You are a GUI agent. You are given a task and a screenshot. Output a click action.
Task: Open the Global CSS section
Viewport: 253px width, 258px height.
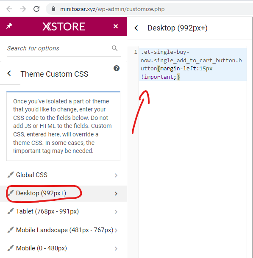pyautogui.click(x=64, y=175)
